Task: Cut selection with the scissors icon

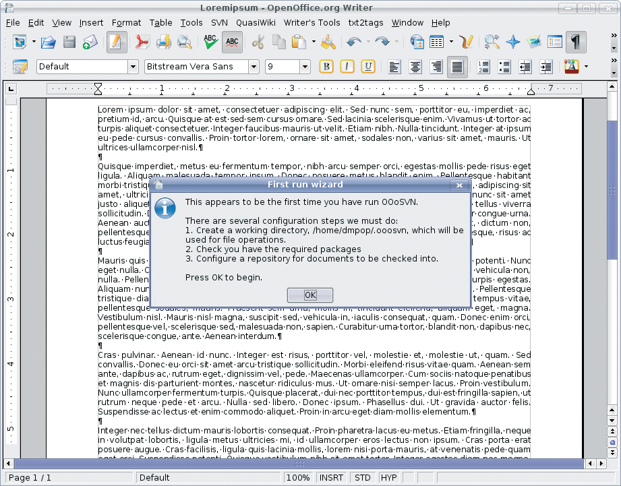Action: (258, 42)
